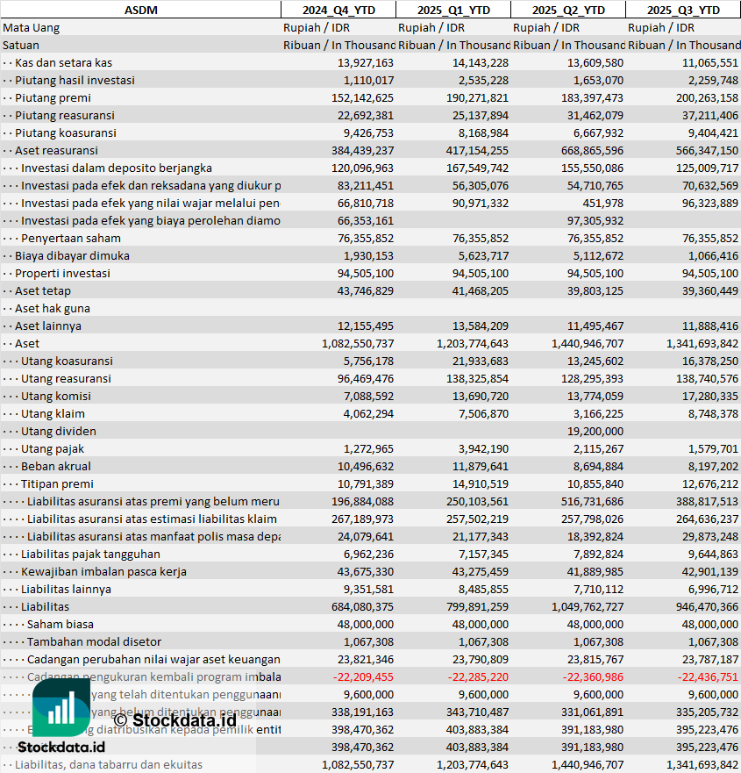Click the Satuan row label
The image size is (741, 773).
click(x=21, y=45)
